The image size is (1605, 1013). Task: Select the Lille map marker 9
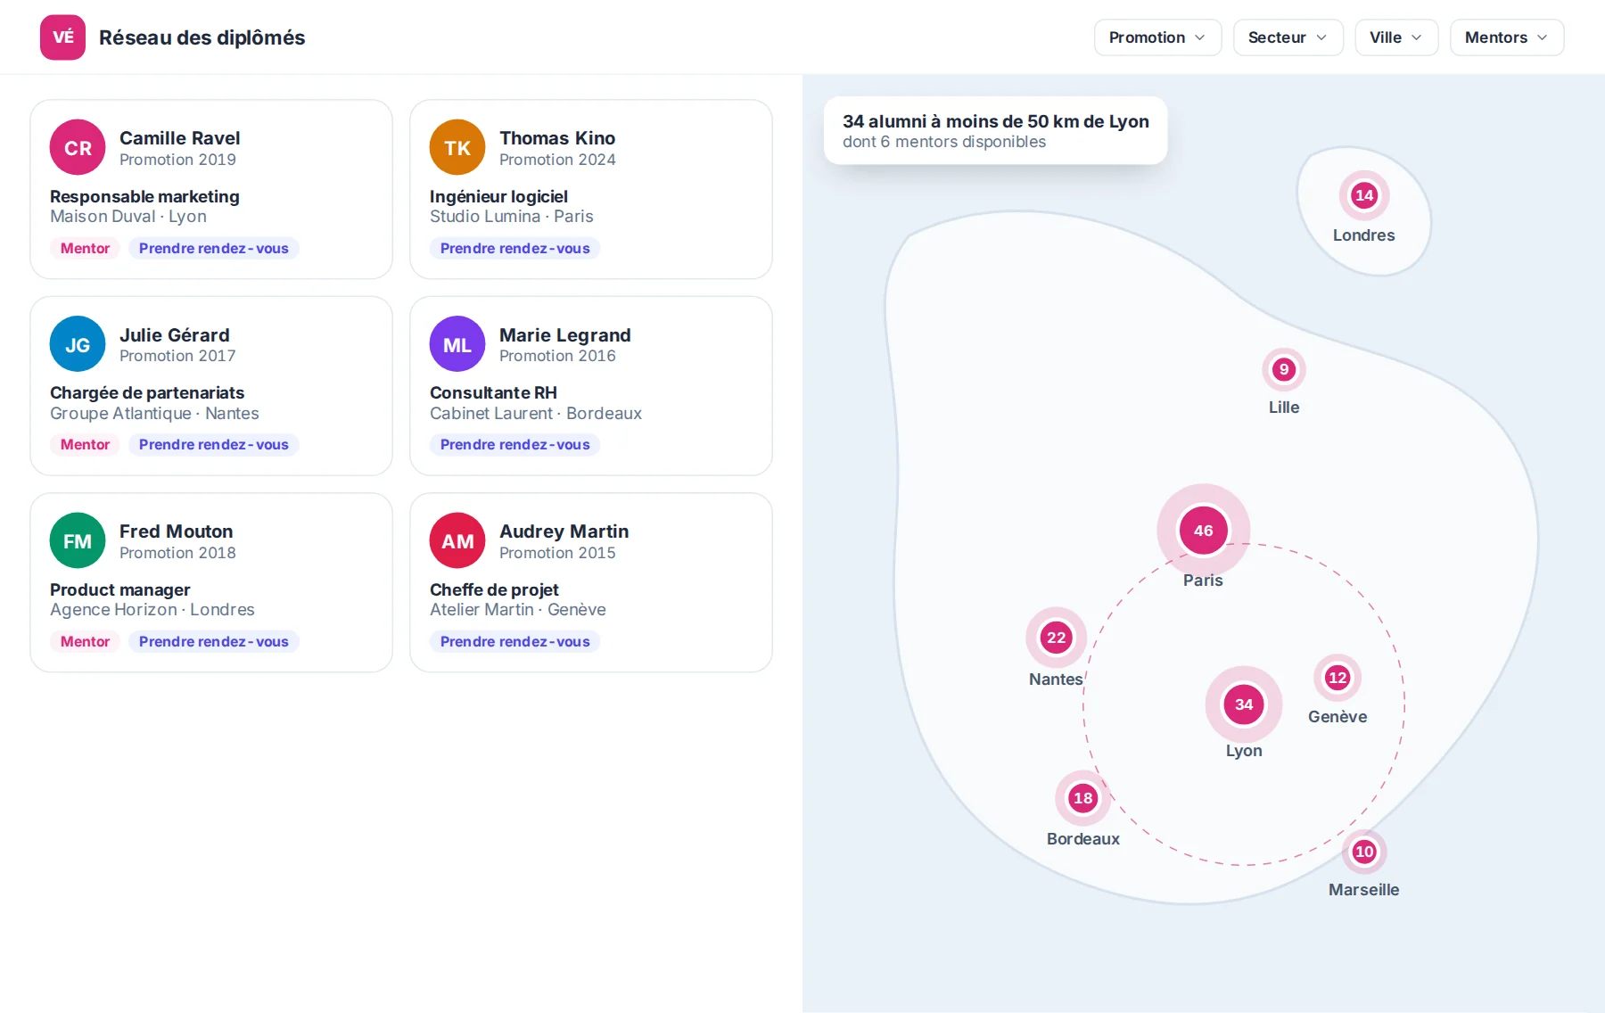pyautogui.click(x=1284, y=369)
